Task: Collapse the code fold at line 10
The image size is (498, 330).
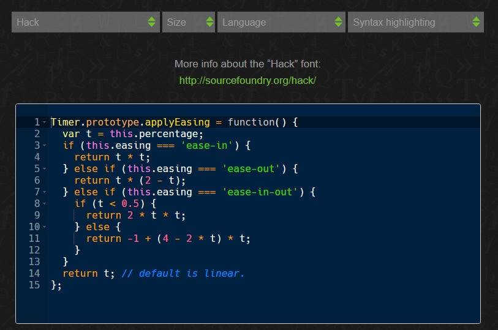Action: pyautogui.click(x=45, y=227)
